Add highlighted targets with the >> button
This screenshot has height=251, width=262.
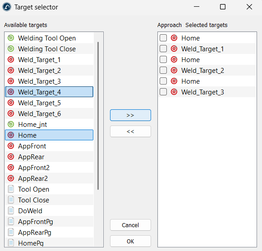[130, 115]
